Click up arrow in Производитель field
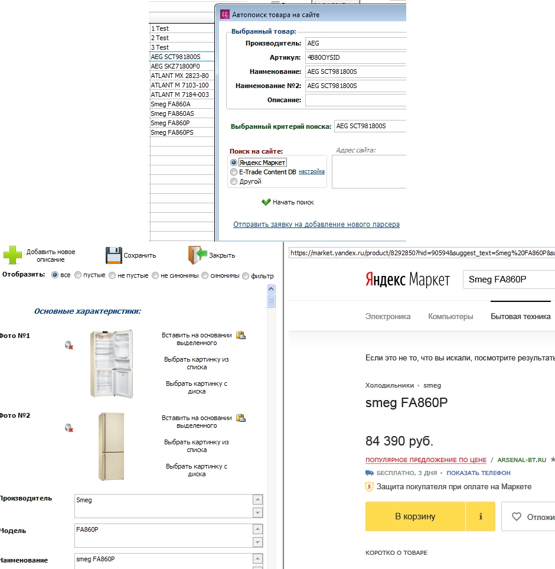The image size is (555, 569). [x=257, y=500]
